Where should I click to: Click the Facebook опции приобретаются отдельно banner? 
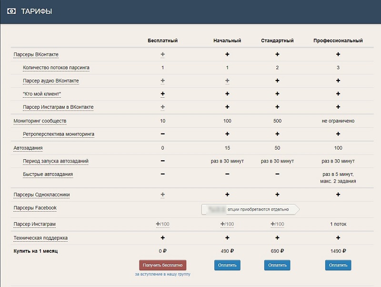[x=250, y=209]
